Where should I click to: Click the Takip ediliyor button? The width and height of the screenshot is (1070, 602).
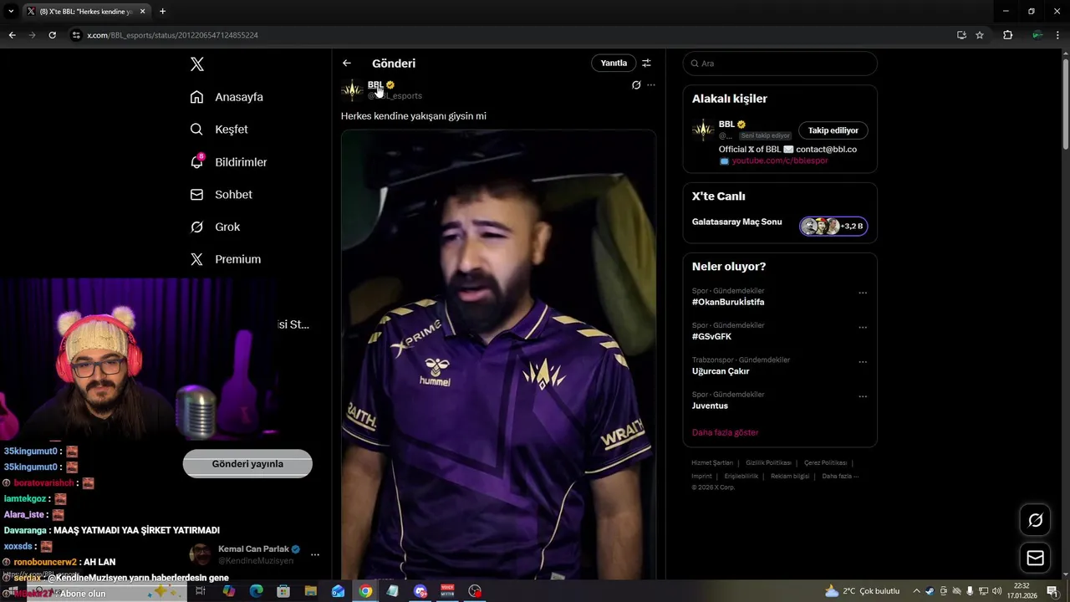click(833, 130)
